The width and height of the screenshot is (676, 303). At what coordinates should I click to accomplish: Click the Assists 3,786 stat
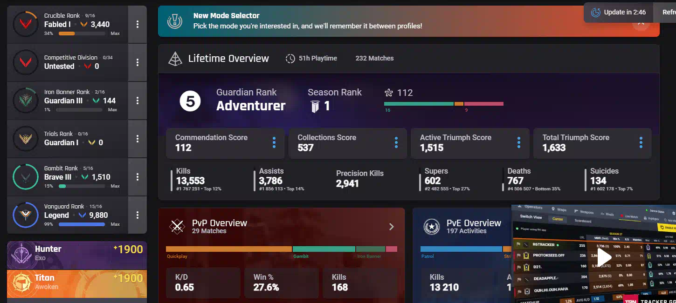279,179
